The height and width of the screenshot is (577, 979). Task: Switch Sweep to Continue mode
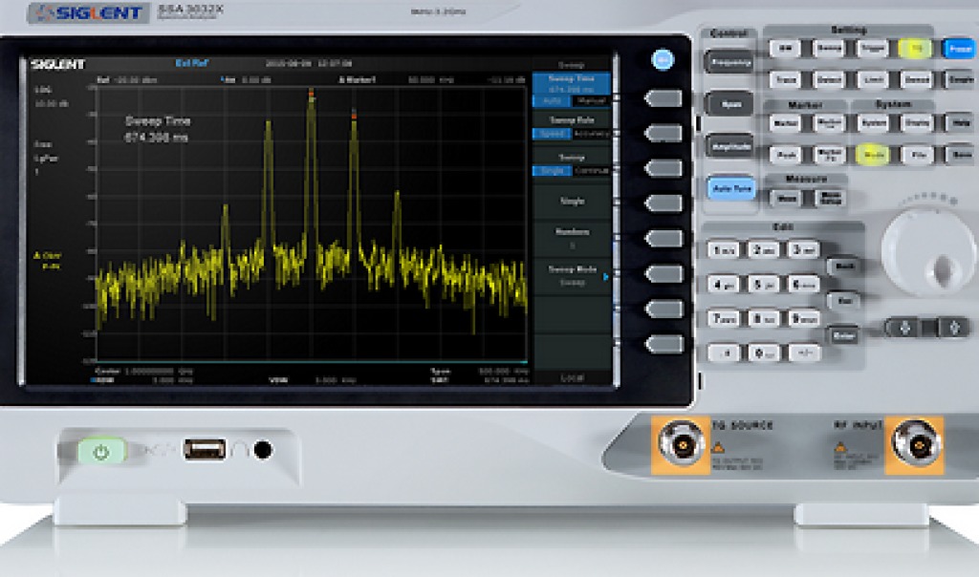point(591,170)
